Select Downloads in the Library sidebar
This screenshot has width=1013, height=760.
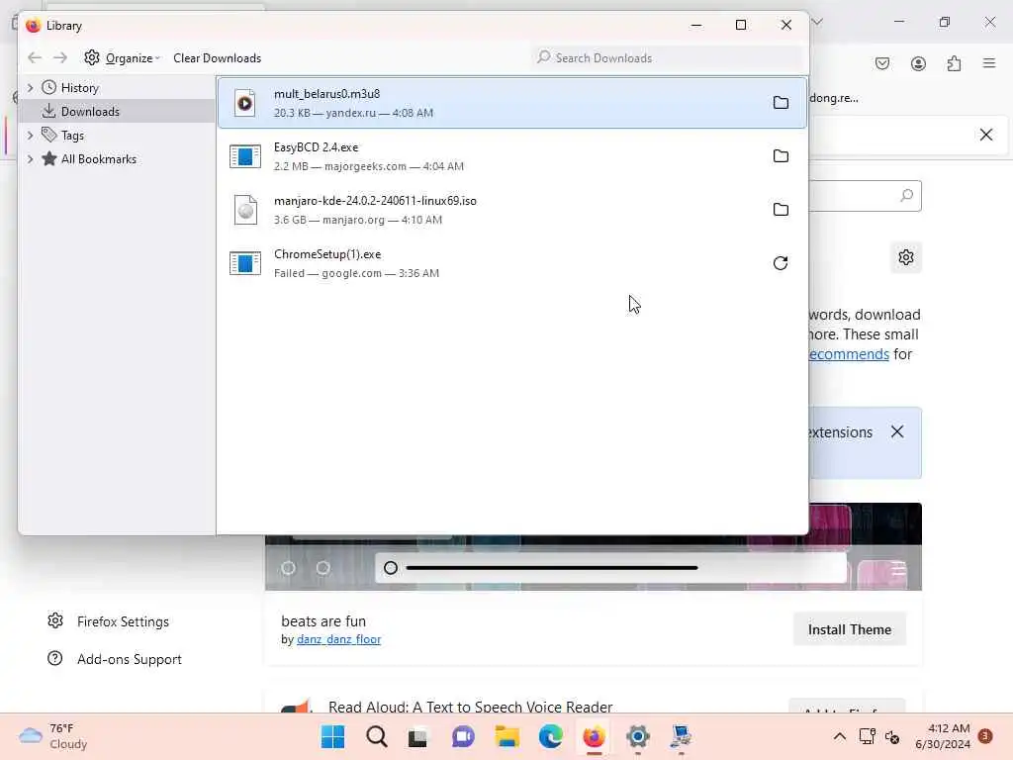click(x=90, y=111)
